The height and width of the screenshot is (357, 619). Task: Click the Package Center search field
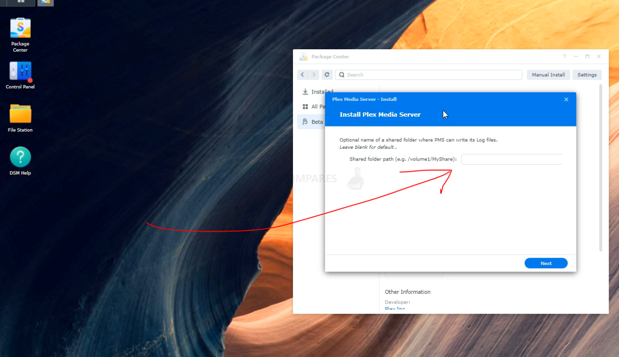coord(428,74)
